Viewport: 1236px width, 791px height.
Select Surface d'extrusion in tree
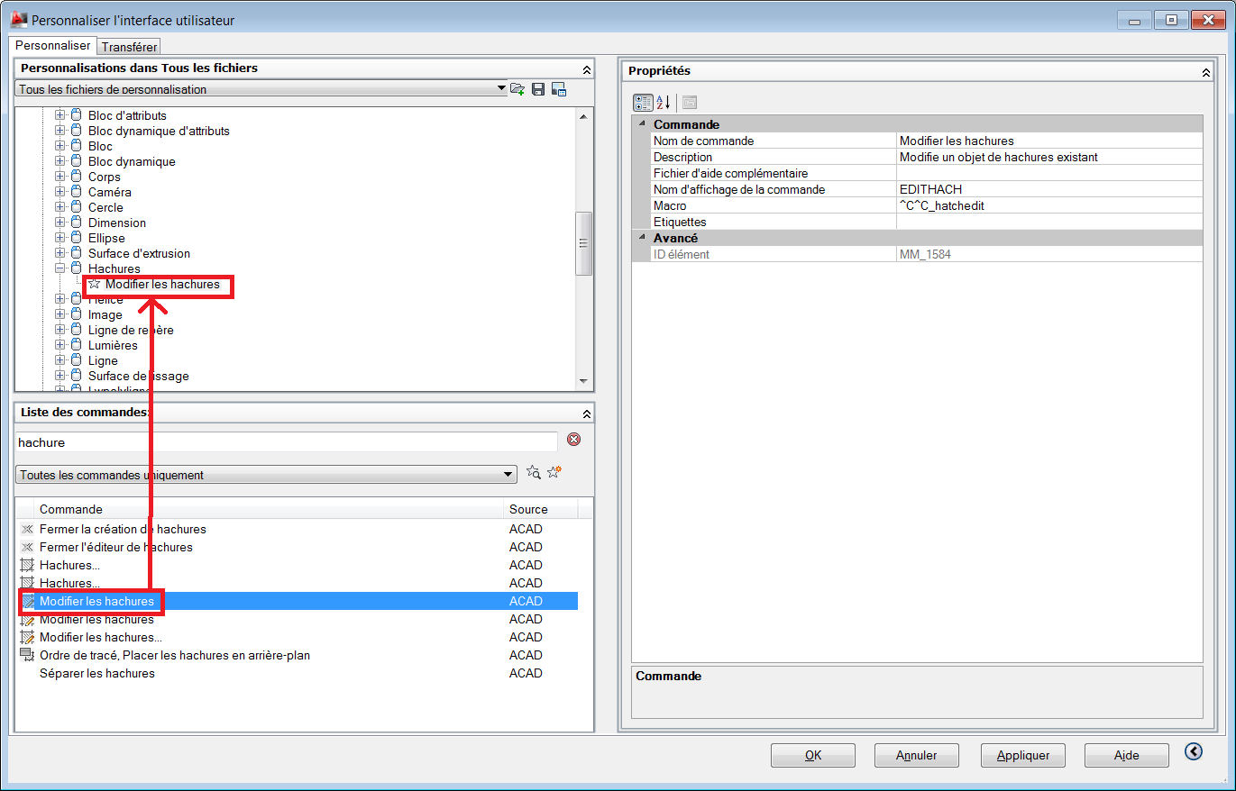[139, 253]
